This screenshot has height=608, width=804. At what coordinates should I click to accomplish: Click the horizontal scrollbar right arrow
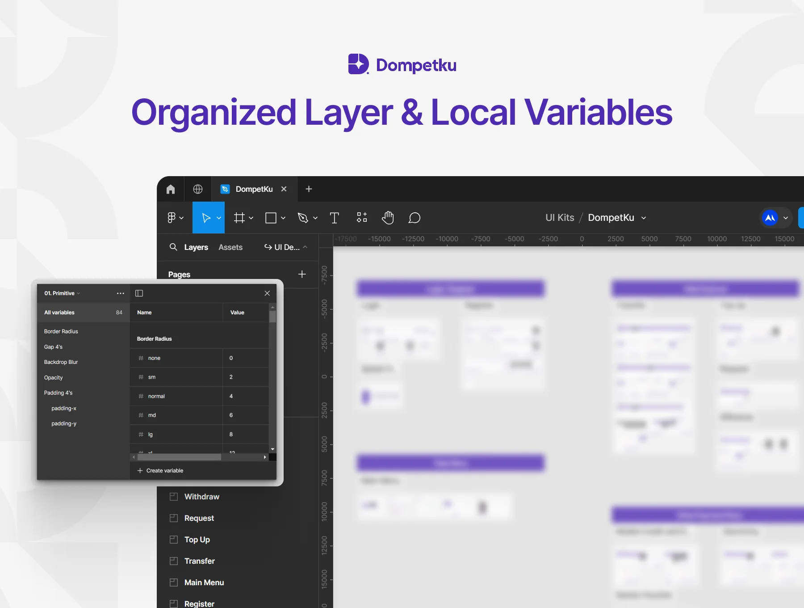tap(265, 457)
